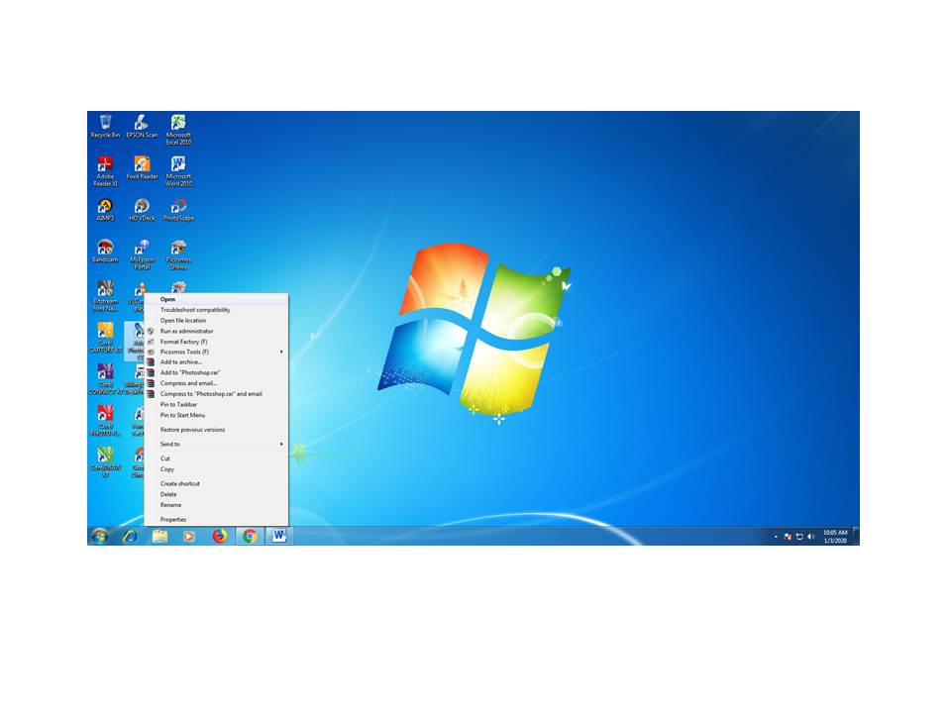Screen dimensions: 951x713
Task: Choose Rename in the context menu
Action: pyautogui.click(x=216, y=505)
